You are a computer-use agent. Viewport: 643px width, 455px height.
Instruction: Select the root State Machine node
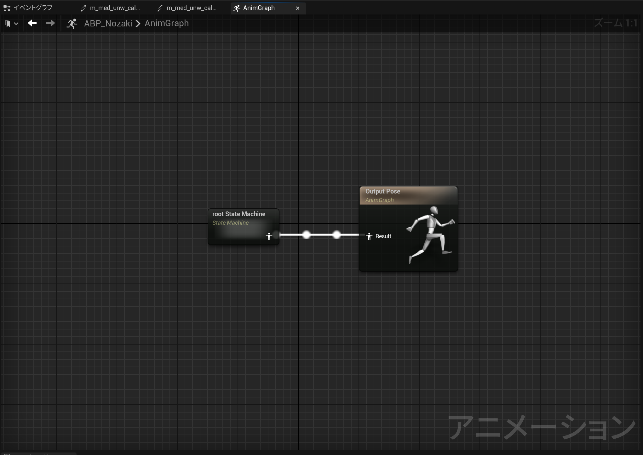238,214
